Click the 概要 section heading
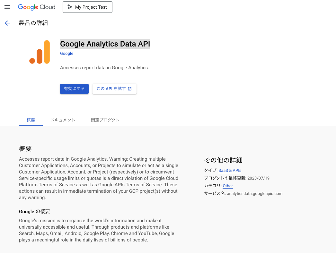 (x=25, y=149)
